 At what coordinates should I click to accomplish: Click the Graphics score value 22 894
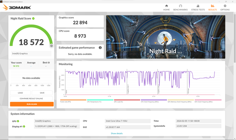pos(80,23)
